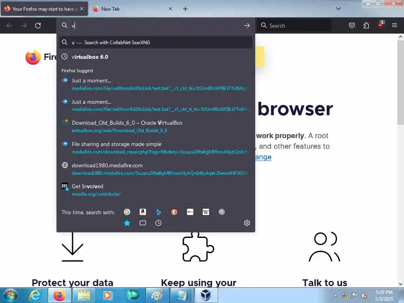Switch to the New Tab tab
This screenshot has width=404, height=303.
click(133, 9)
